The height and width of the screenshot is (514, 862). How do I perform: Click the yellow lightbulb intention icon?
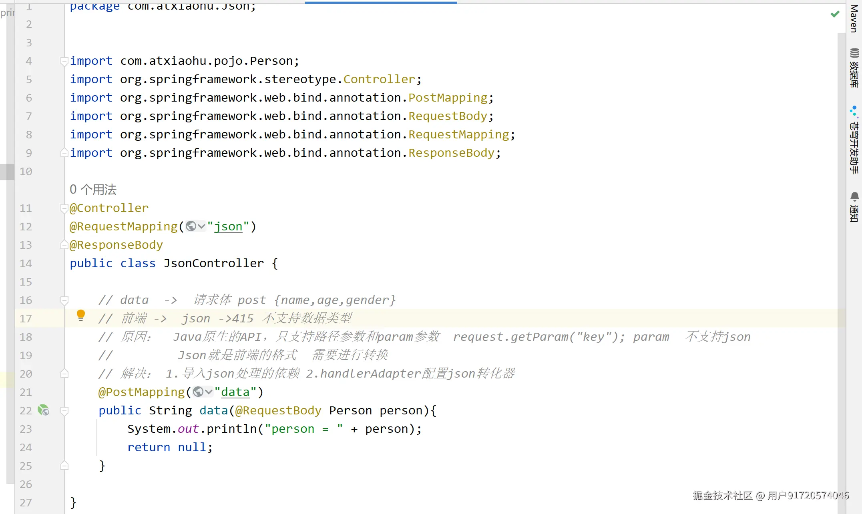click(80, 315)
